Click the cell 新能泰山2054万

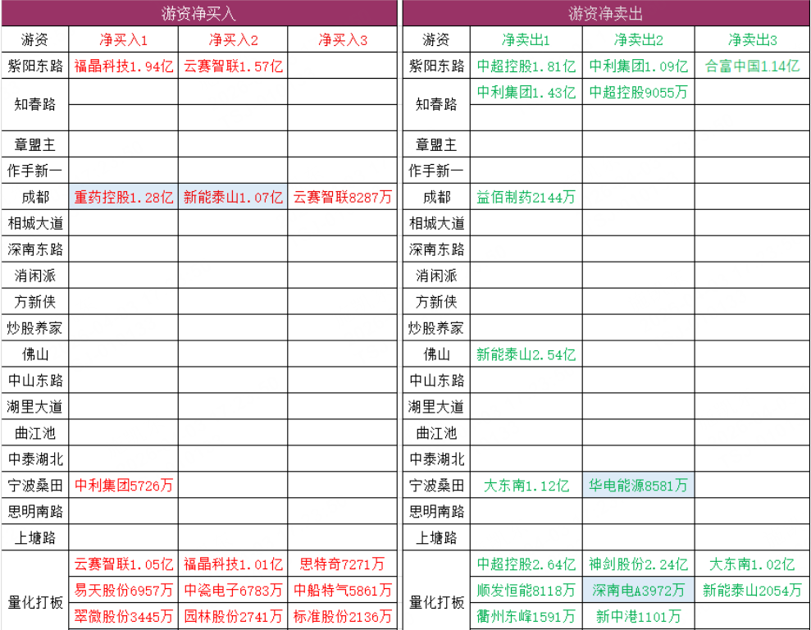752,590
